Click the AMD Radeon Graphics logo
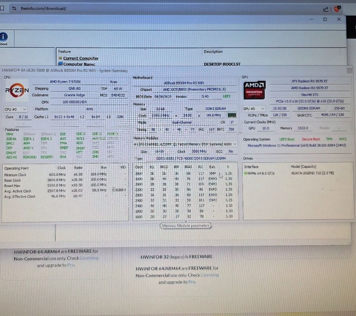 click(x=254, y=90)
